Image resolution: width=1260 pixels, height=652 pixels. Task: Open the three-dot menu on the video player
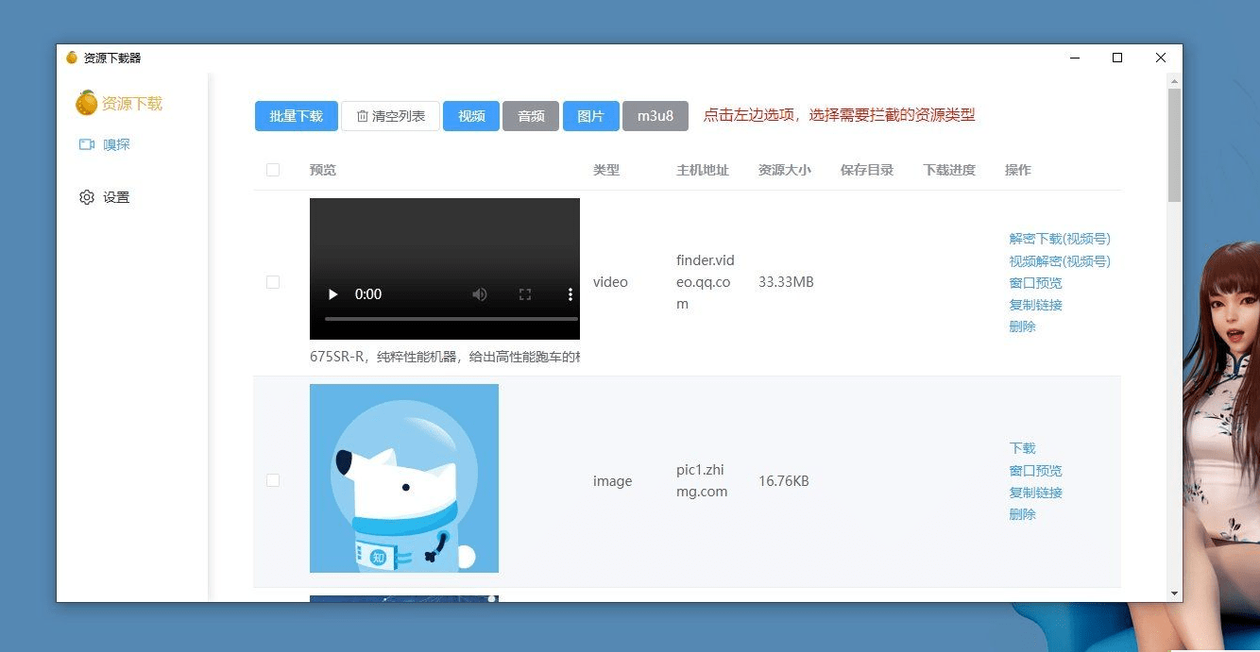point(569,294)
